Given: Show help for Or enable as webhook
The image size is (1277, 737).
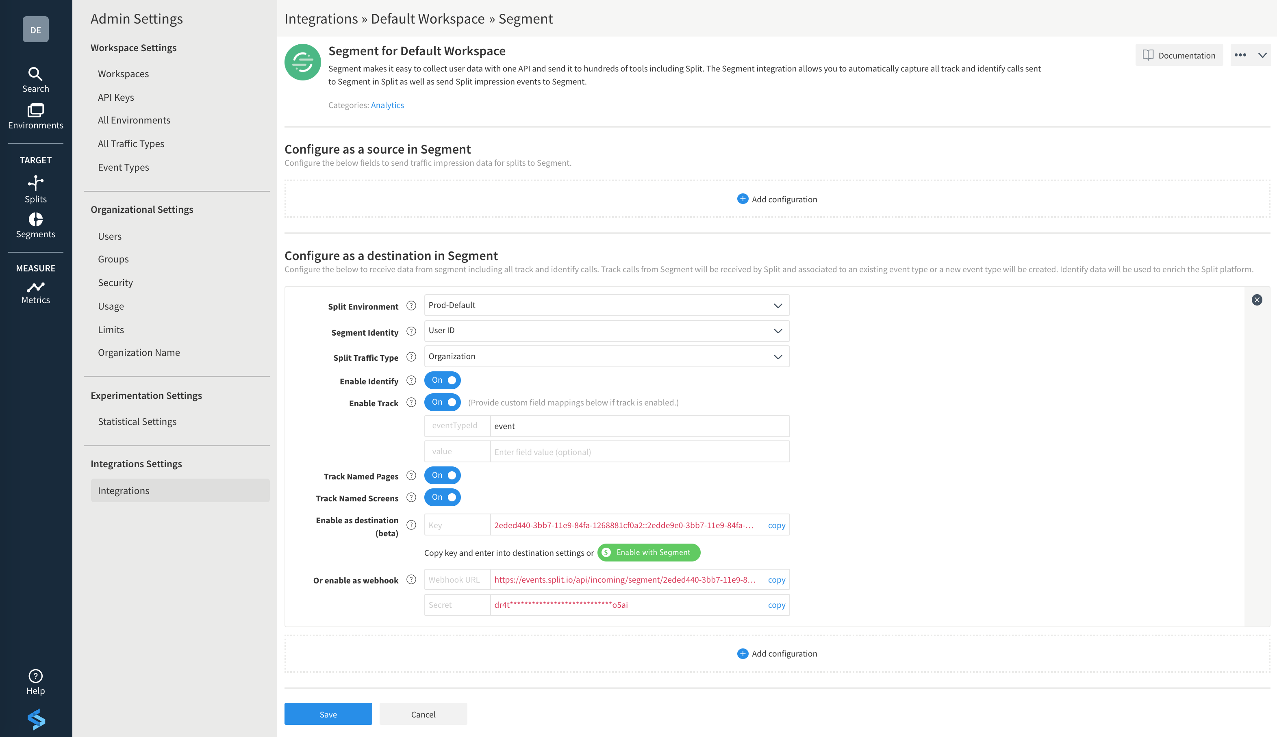Looking at the screenshot, I should click(x=411, y=580).
